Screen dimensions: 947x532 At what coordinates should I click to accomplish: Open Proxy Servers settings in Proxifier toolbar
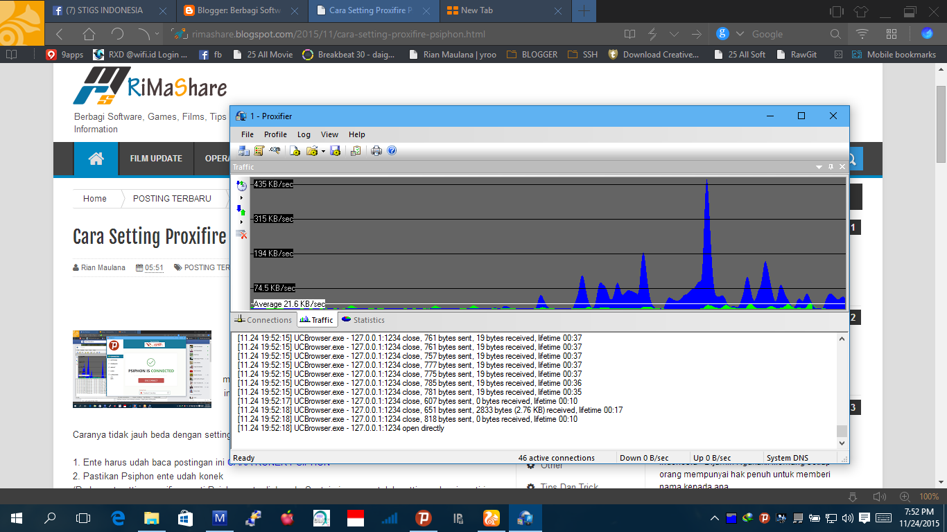[x=244, y=150]
